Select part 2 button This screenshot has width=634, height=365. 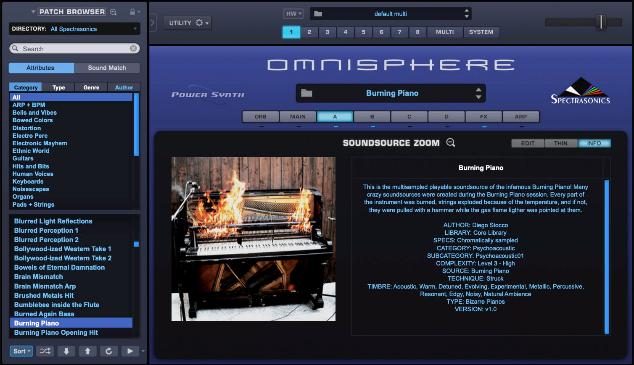(309, 32)
